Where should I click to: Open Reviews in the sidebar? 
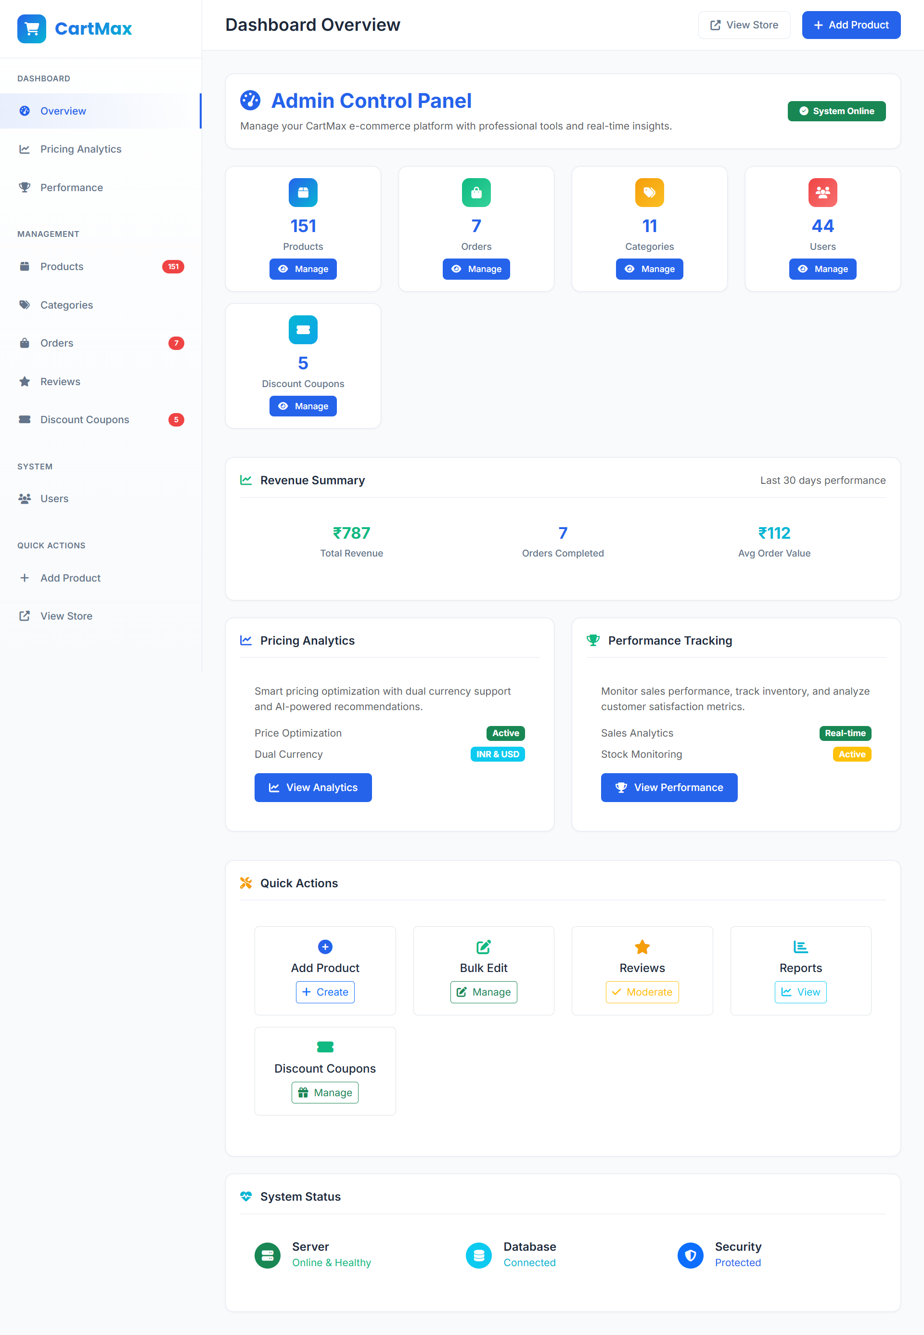coord(101,382)
